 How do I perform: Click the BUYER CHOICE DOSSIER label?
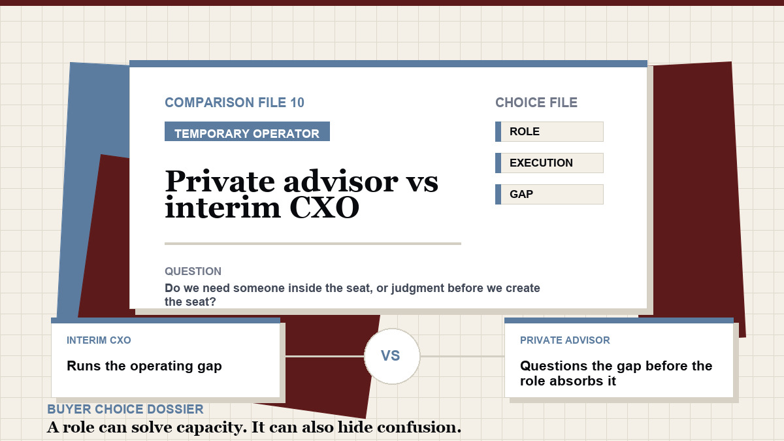point(125,410)
